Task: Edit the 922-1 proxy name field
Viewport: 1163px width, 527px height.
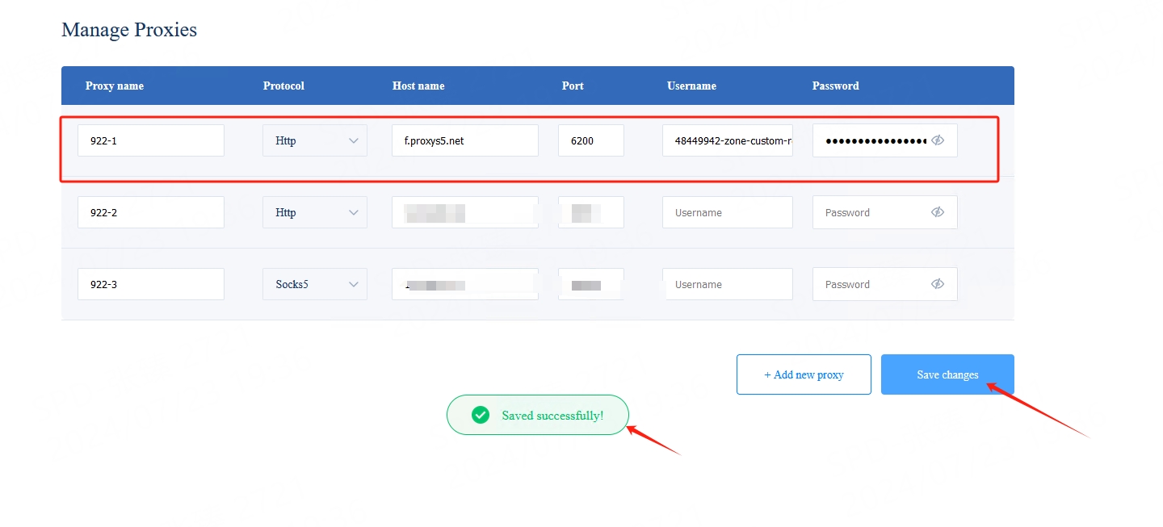Action: [151, 140]
